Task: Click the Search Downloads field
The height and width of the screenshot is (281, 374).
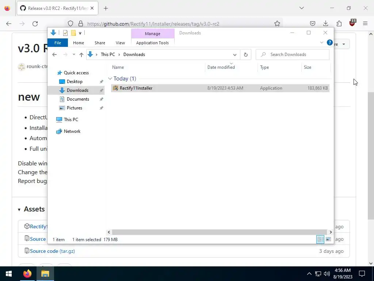Action: pos(293,55)
